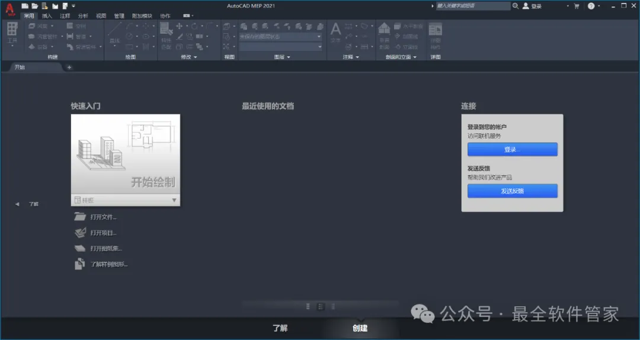
Task: Select the 直线 line drawing tool
Action: [114, 34]
